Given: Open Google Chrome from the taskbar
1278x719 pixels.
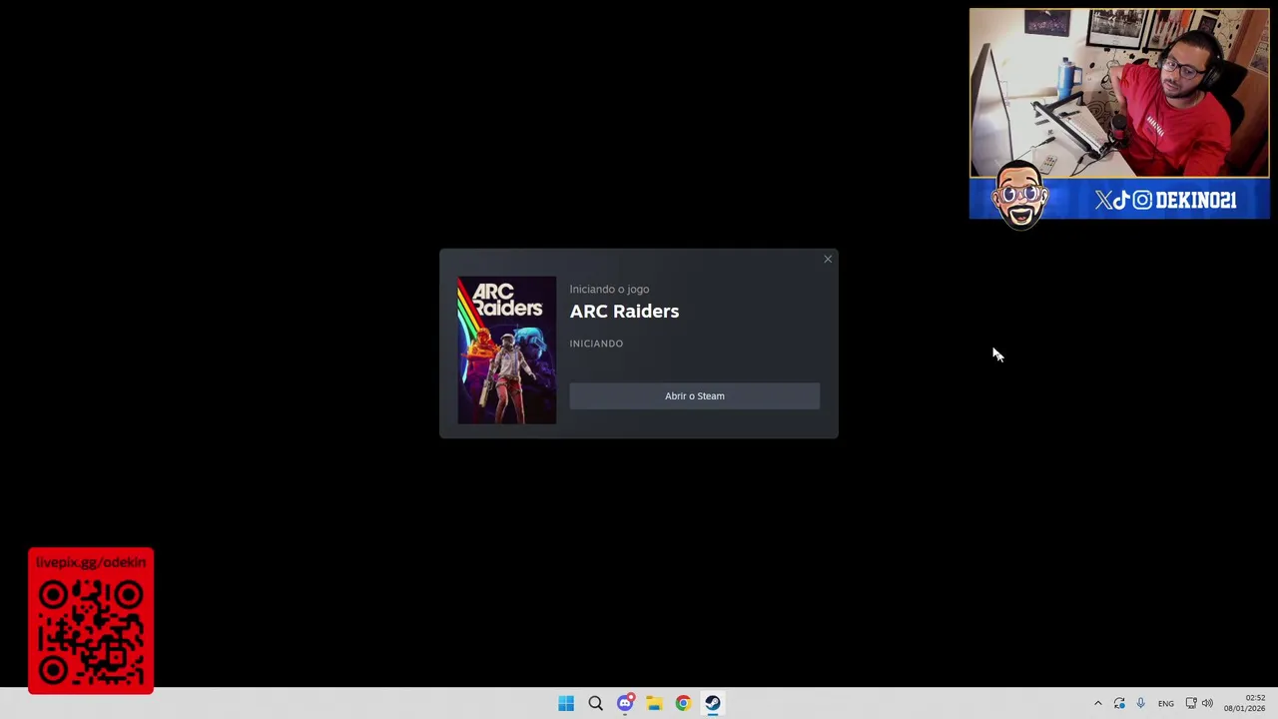Looking at the screenshot, I should point(683,703).
